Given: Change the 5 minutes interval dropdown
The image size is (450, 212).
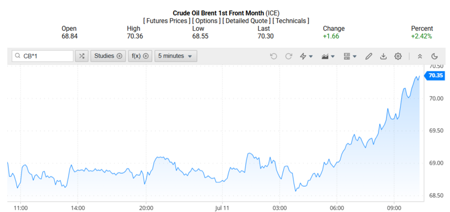Looking at the screenshot, I should pos(176,56).
